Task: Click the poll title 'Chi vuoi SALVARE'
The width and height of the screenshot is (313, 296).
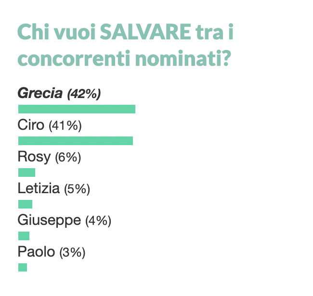Action: coord(104,32)
